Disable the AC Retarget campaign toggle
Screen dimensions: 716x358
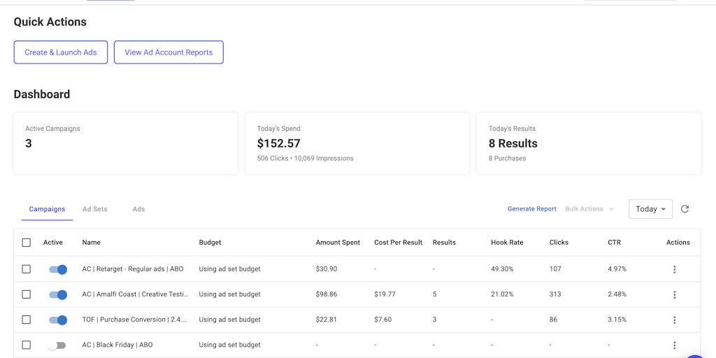click(57, 269)
